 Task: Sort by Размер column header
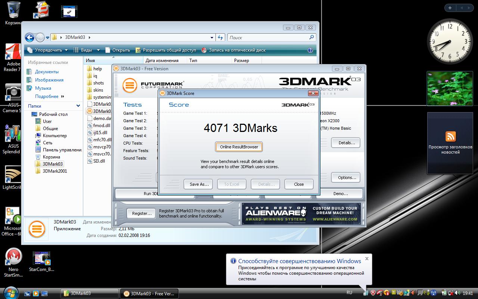pyautogui.click(x=247, y=61)
